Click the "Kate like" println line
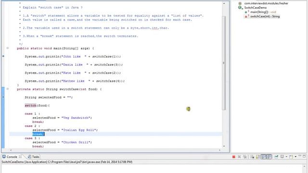Screen dimensions: 308x173 click(73, 73)
